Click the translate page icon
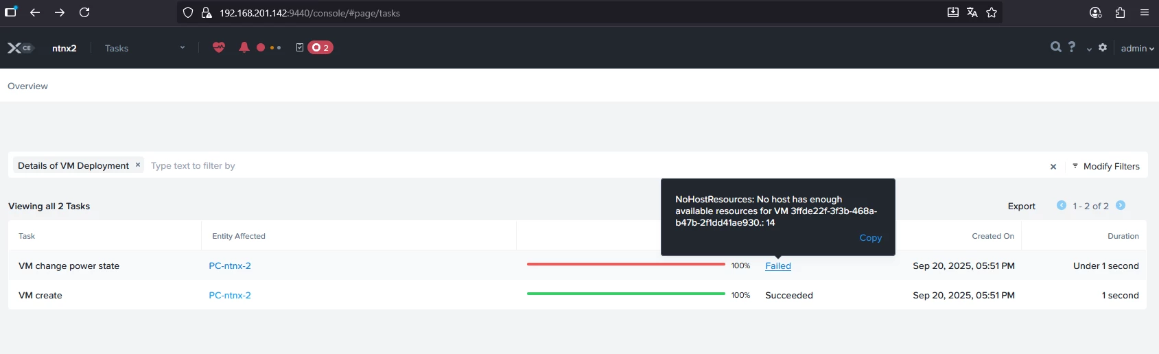 [x=972, y=12]
